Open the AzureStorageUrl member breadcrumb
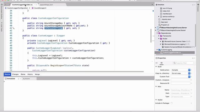Screen dimensions: 200x112 [x=39, y=8]
